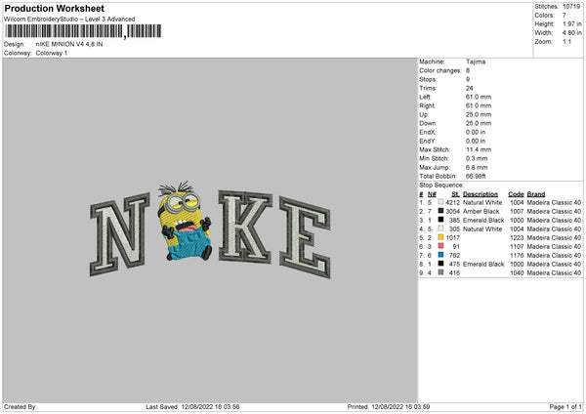
Task: Click the pink thread swatch in row 6
Action: tap(440, 246)
